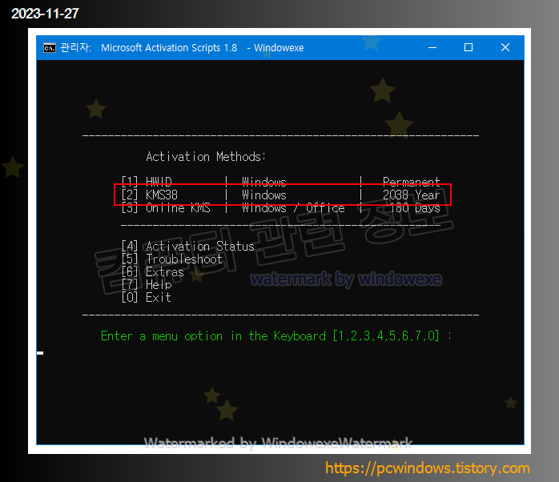The height and width of the screenshot is (482, 559).
Task: Select the '[3] Online KMS' menu line
Action: [x=280, y=208]
